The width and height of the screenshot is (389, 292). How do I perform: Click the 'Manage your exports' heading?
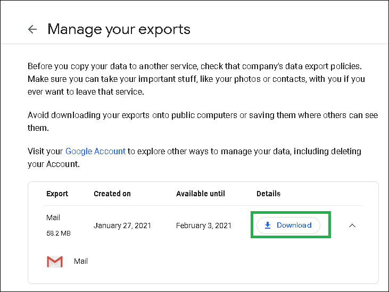coord(119,30)
